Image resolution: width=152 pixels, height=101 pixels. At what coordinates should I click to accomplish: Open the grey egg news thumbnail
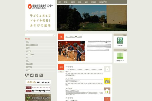pos(107,69)
